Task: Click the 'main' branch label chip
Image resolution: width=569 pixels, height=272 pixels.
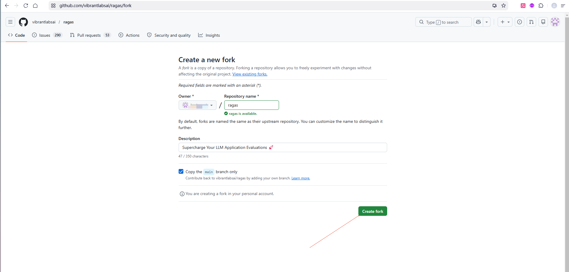Action: pyautogui.click(x=209, y=172)
